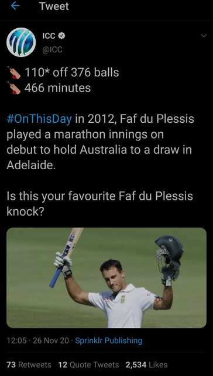Go back using the blue arrow
The image size is (213, 376).
(x=15, y=6)
